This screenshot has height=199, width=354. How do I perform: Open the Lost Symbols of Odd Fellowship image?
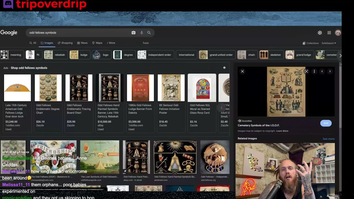coord(100,157)
